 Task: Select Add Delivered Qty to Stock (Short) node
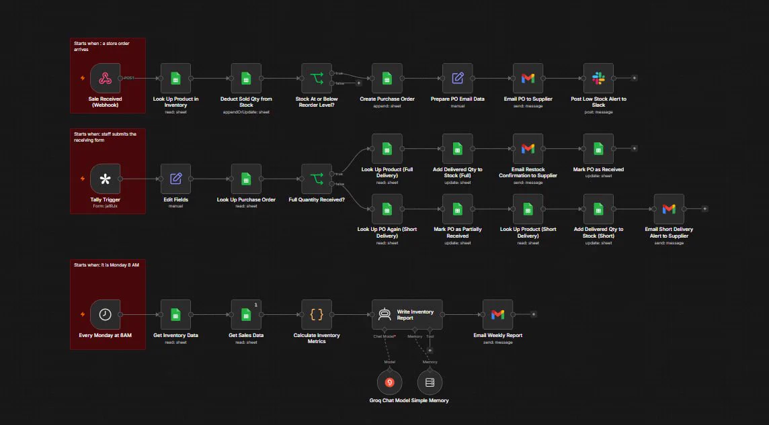598,209
